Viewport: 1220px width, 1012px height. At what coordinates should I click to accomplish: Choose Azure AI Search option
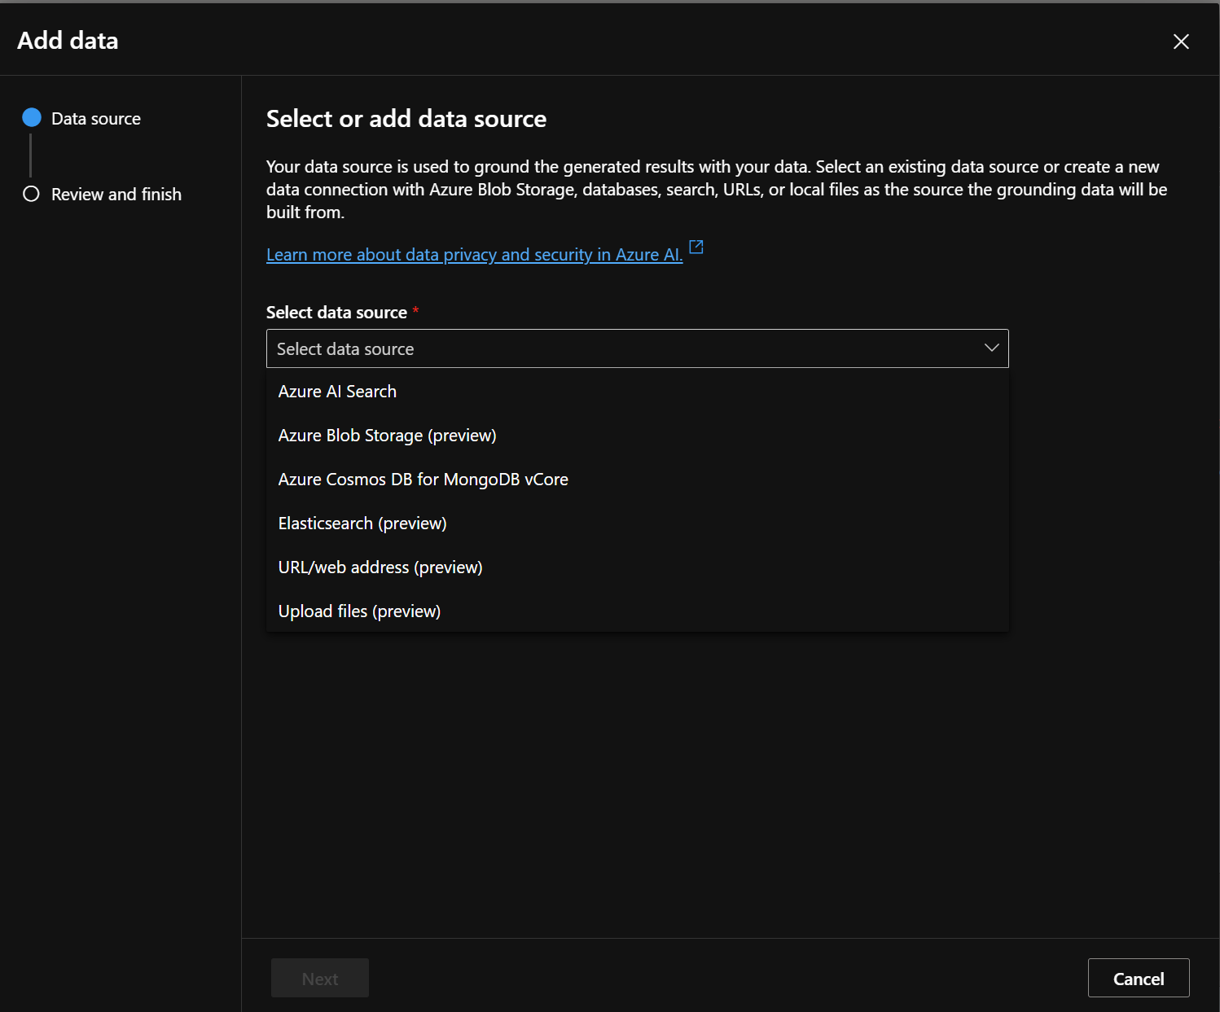pos(637,392)
